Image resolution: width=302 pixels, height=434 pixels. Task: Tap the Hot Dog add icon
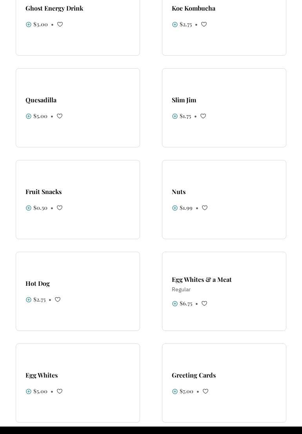pyautogui.click(x=29, y=300)
